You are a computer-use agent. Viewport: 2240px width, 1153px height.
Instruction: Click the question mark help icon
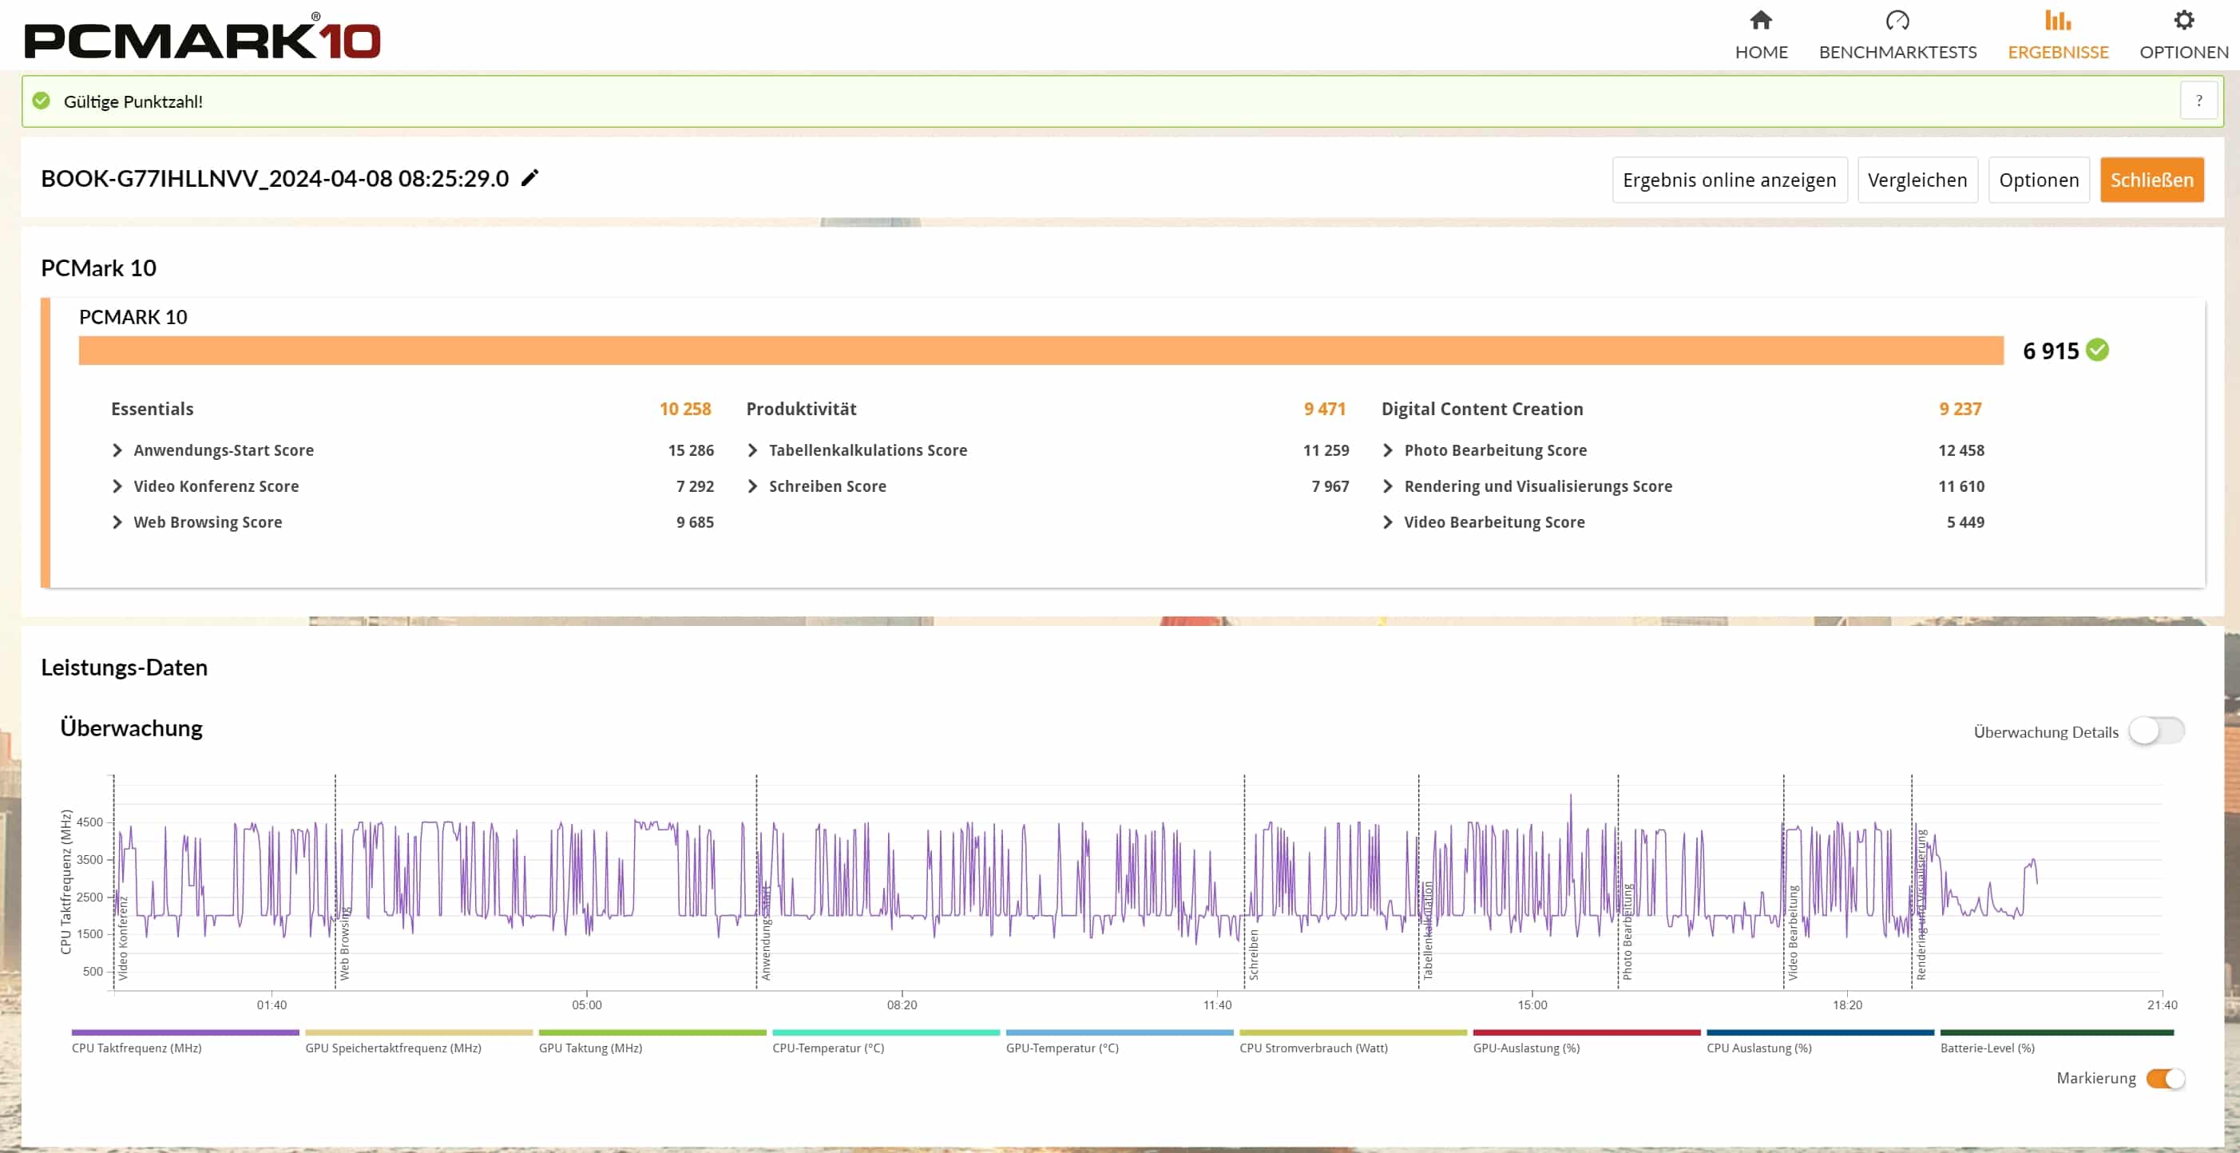click(x=2198, y=101)
